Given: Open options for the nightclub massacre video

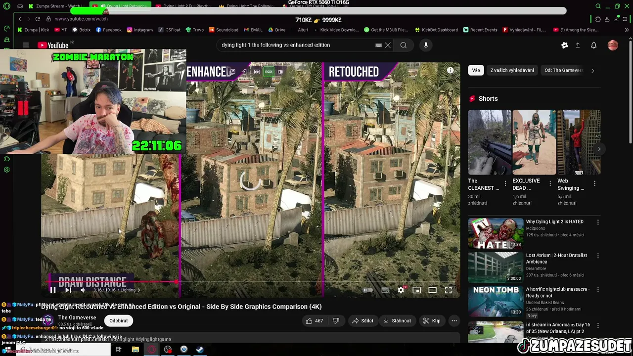Looking at the screenshot, I should [x=598, y=289].
